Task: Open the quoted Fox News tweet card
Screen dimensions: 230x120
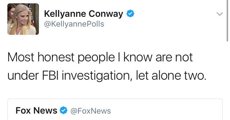Action: click(115, 110)
